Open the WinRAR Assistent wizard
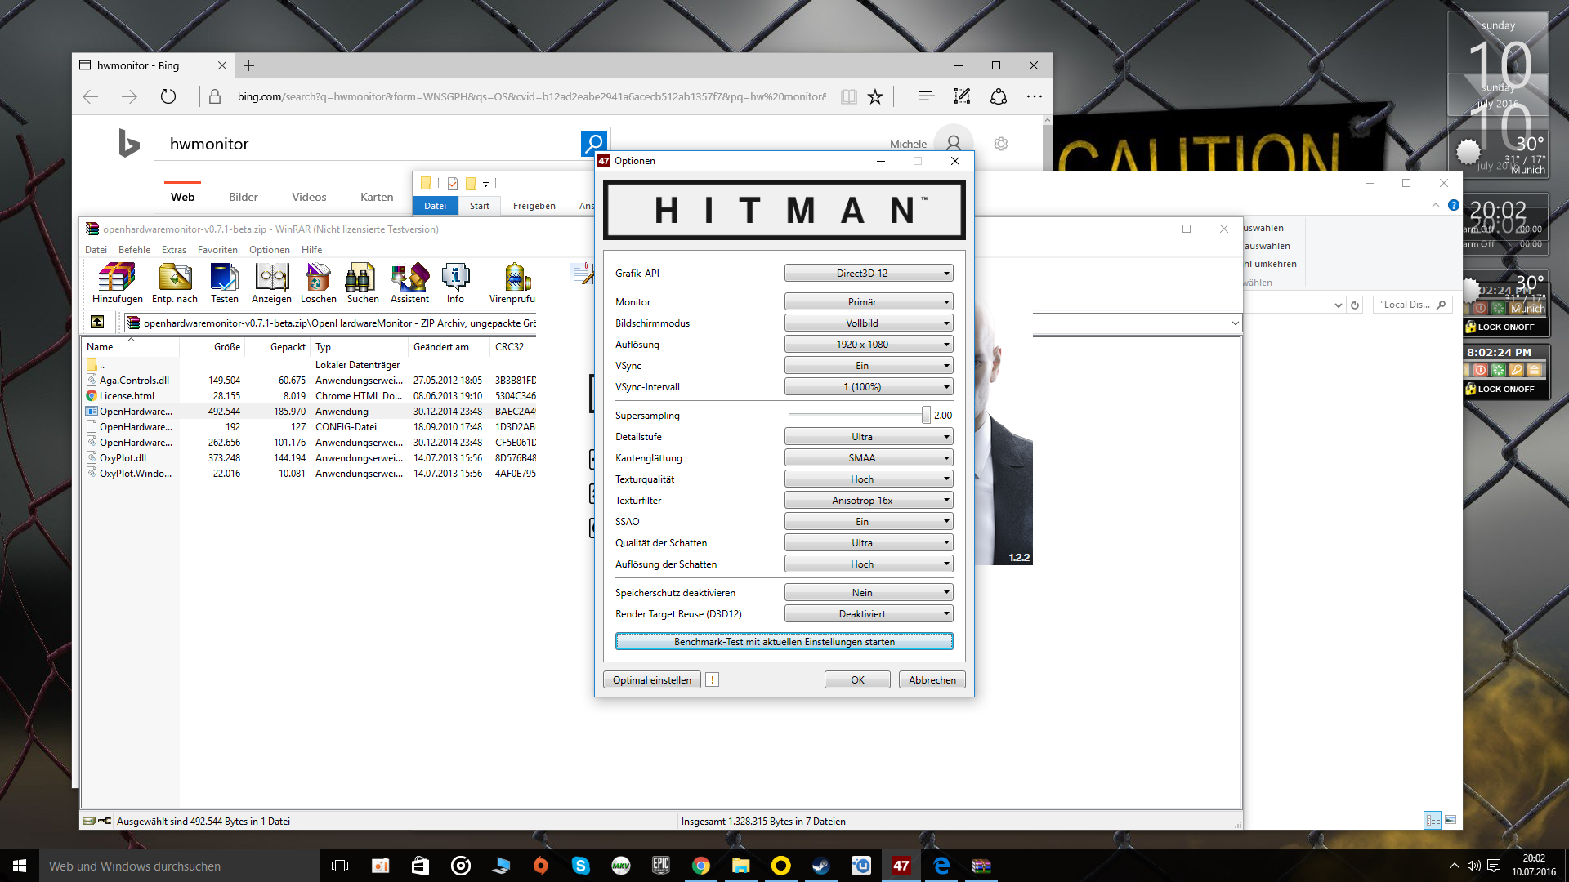This screenshot has height=882, width=1569. pyautogui.click(x=409, y=282)
